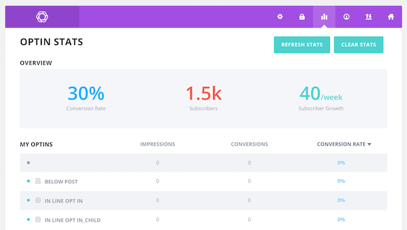Select the Below Post optin name
This screenshot has width=407, height=230.
pyautogui.click(x=61, y=181)
